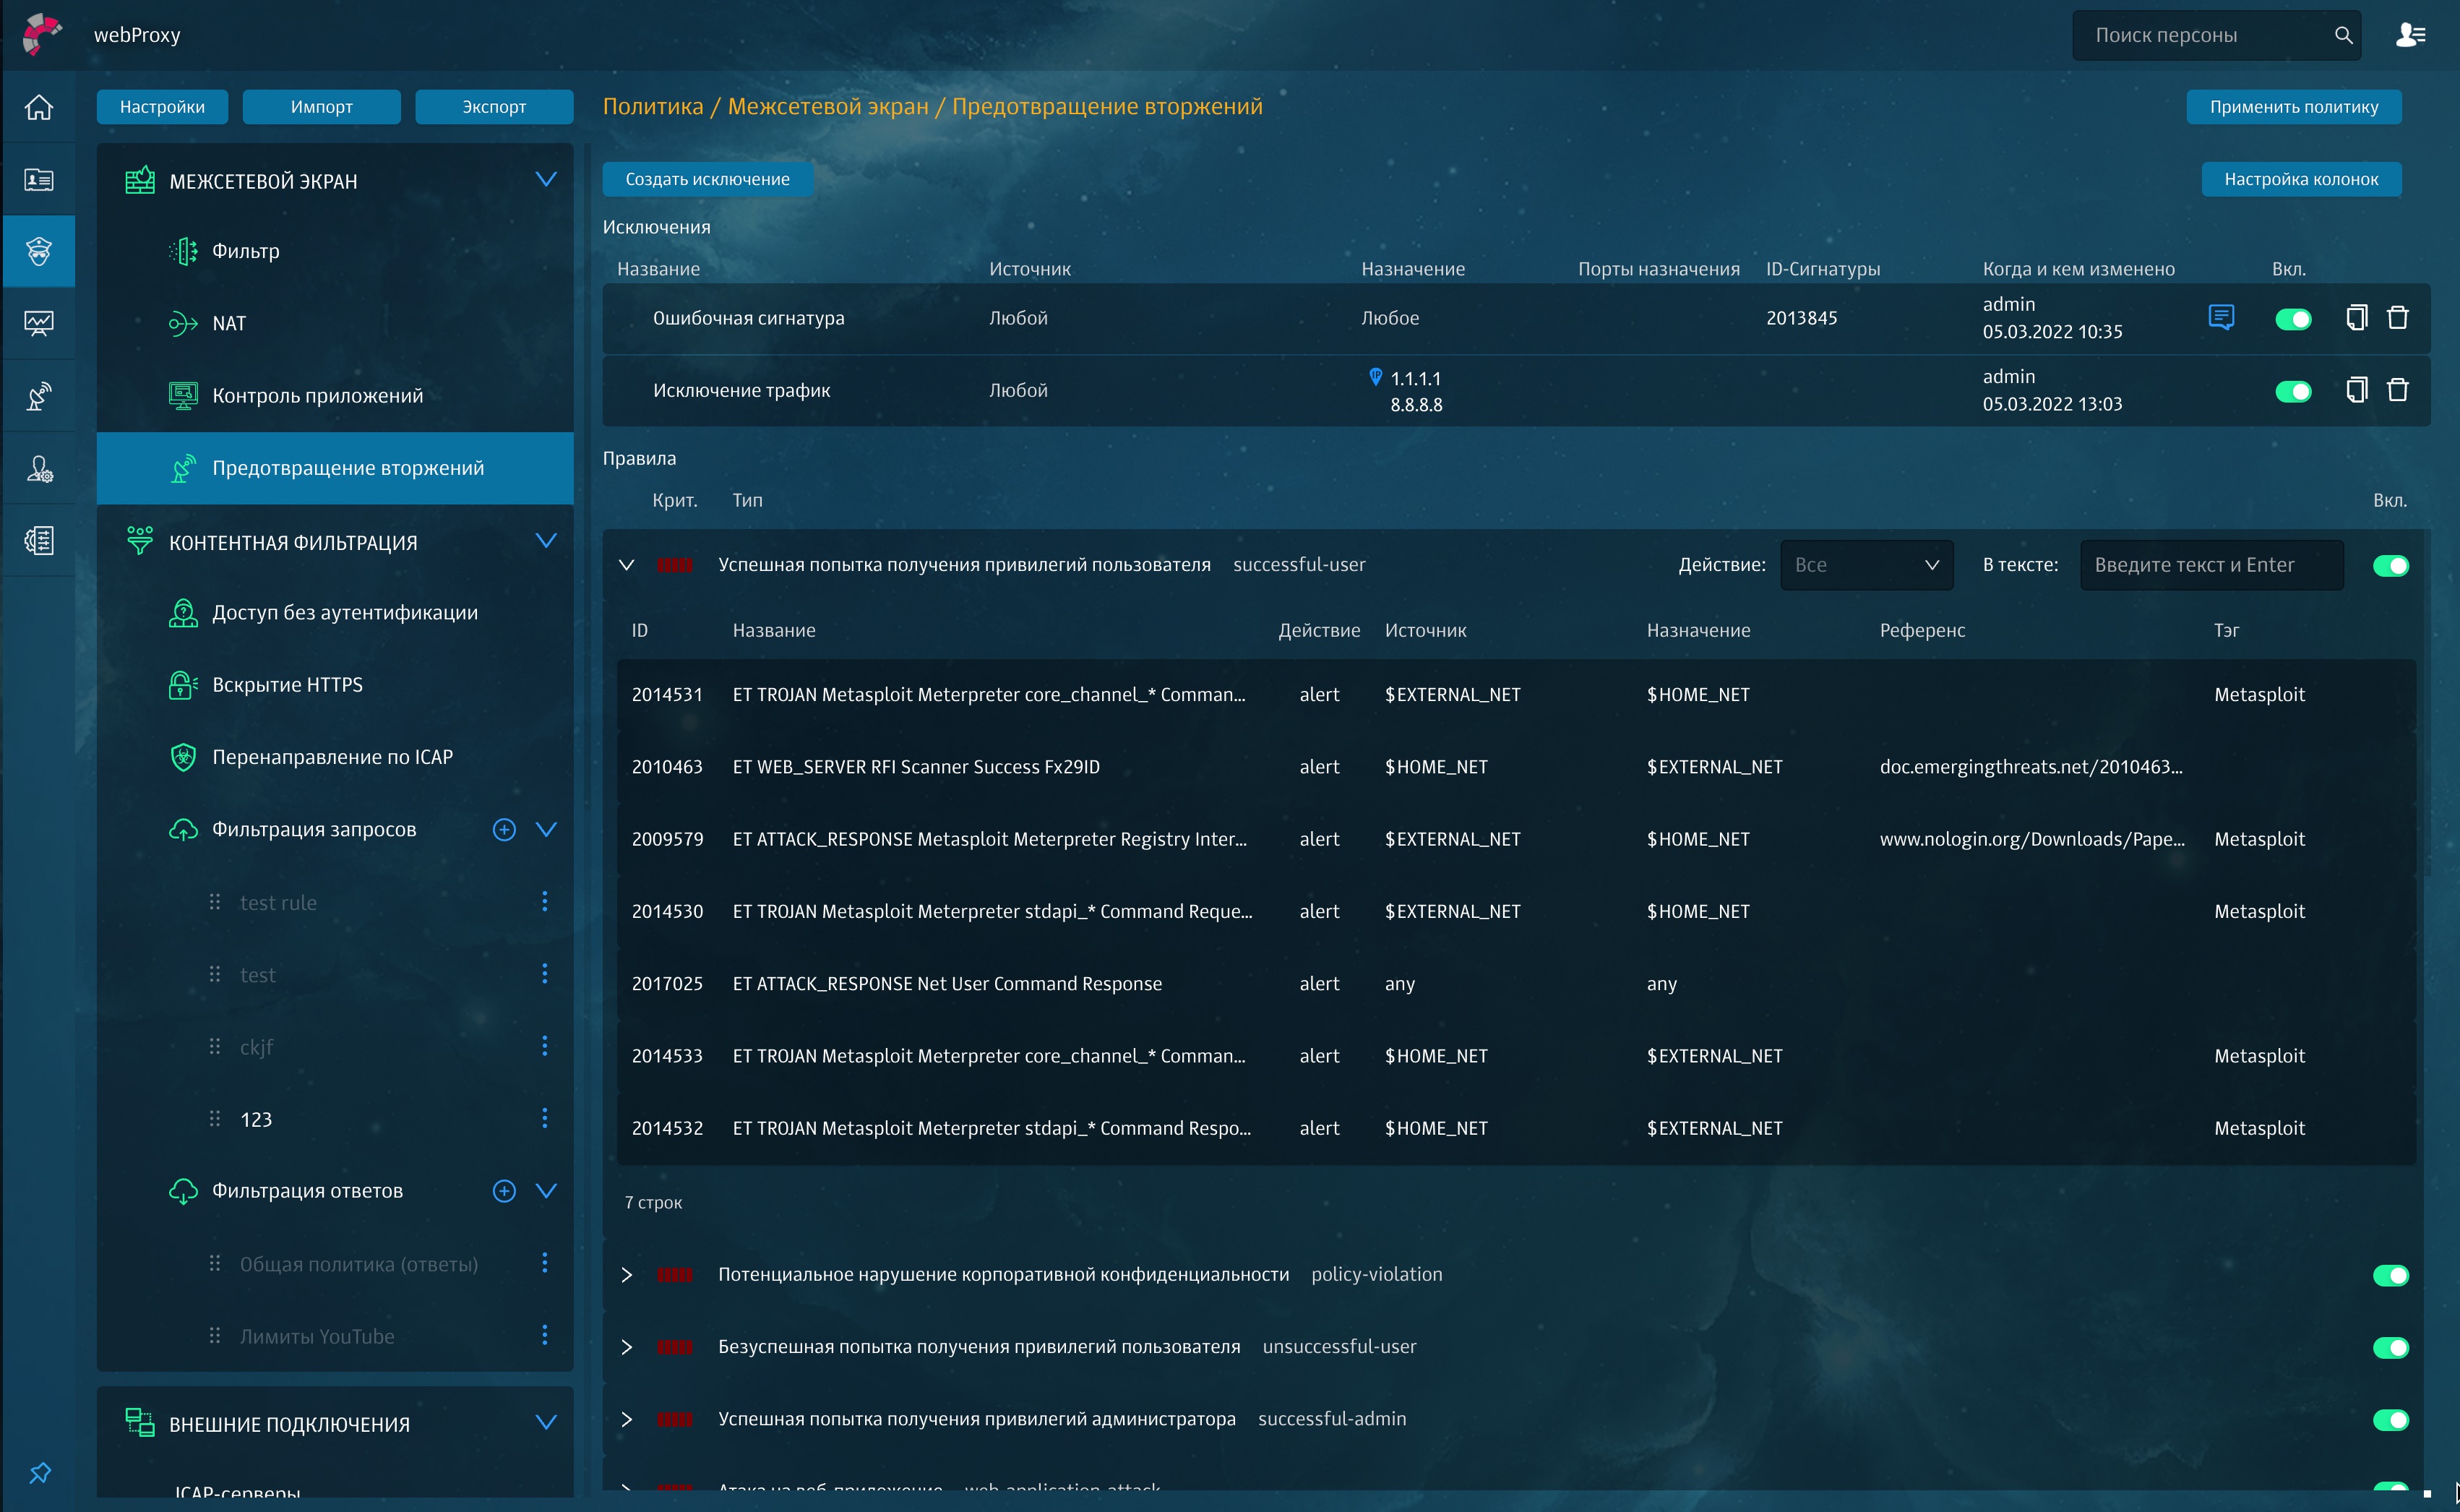
Task: Click the home icon in left sidebar
Action: pyautogui.click(x=39, y=107)
